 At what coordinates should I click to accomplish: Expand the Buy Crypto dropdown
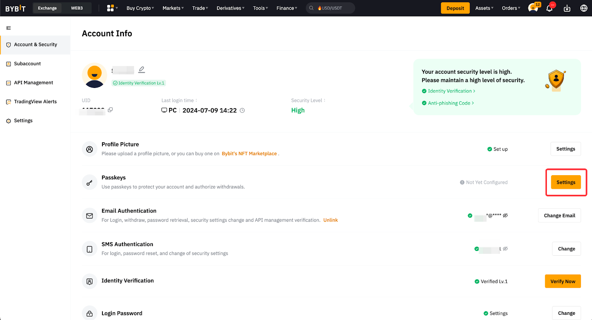(x=140, y=8)
